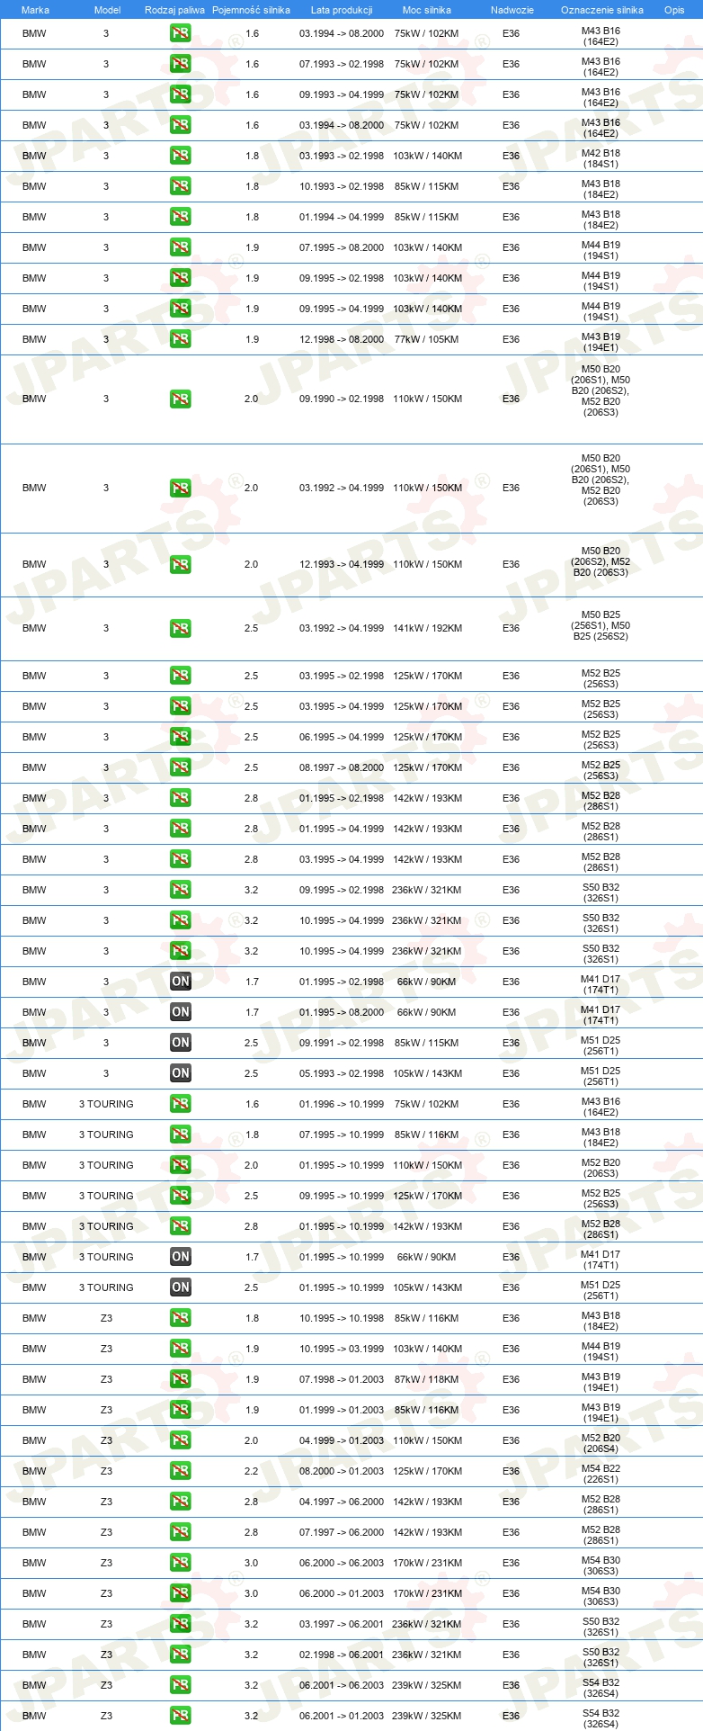The image size is (703, 1731).
Task: Click the petrol icon for 3 Touring 1.6
Action: tap(180, 1104)
